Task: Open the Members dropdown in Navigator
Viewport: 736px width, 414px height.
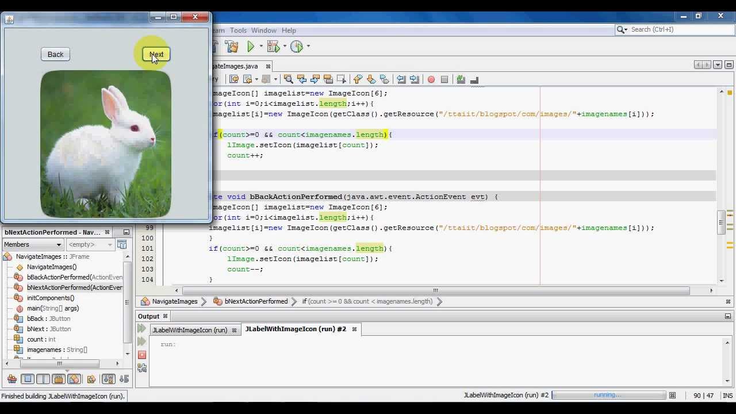Action: (x=33, y=244)
